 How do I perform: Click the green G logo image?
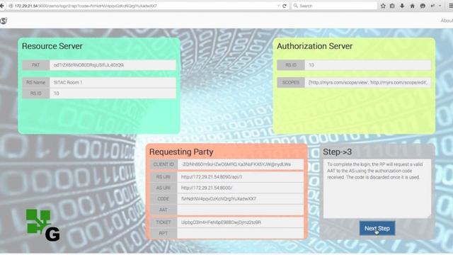point(43,225)
